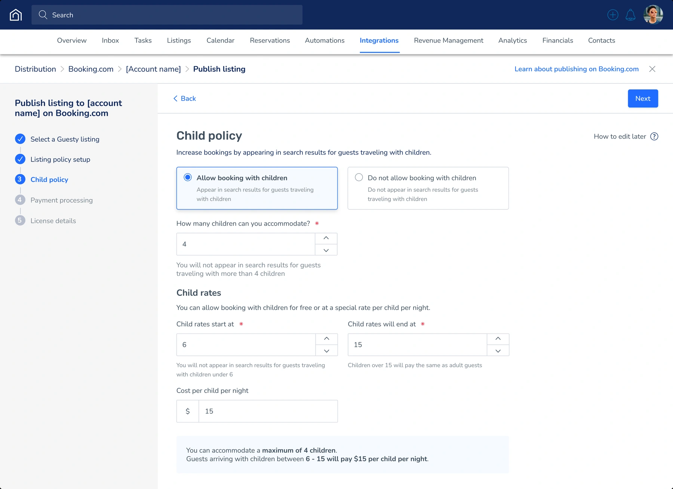The height and width of the screenshot is (489, 673).
Task: Decrease child rates end age
Action: coord(498,350)
